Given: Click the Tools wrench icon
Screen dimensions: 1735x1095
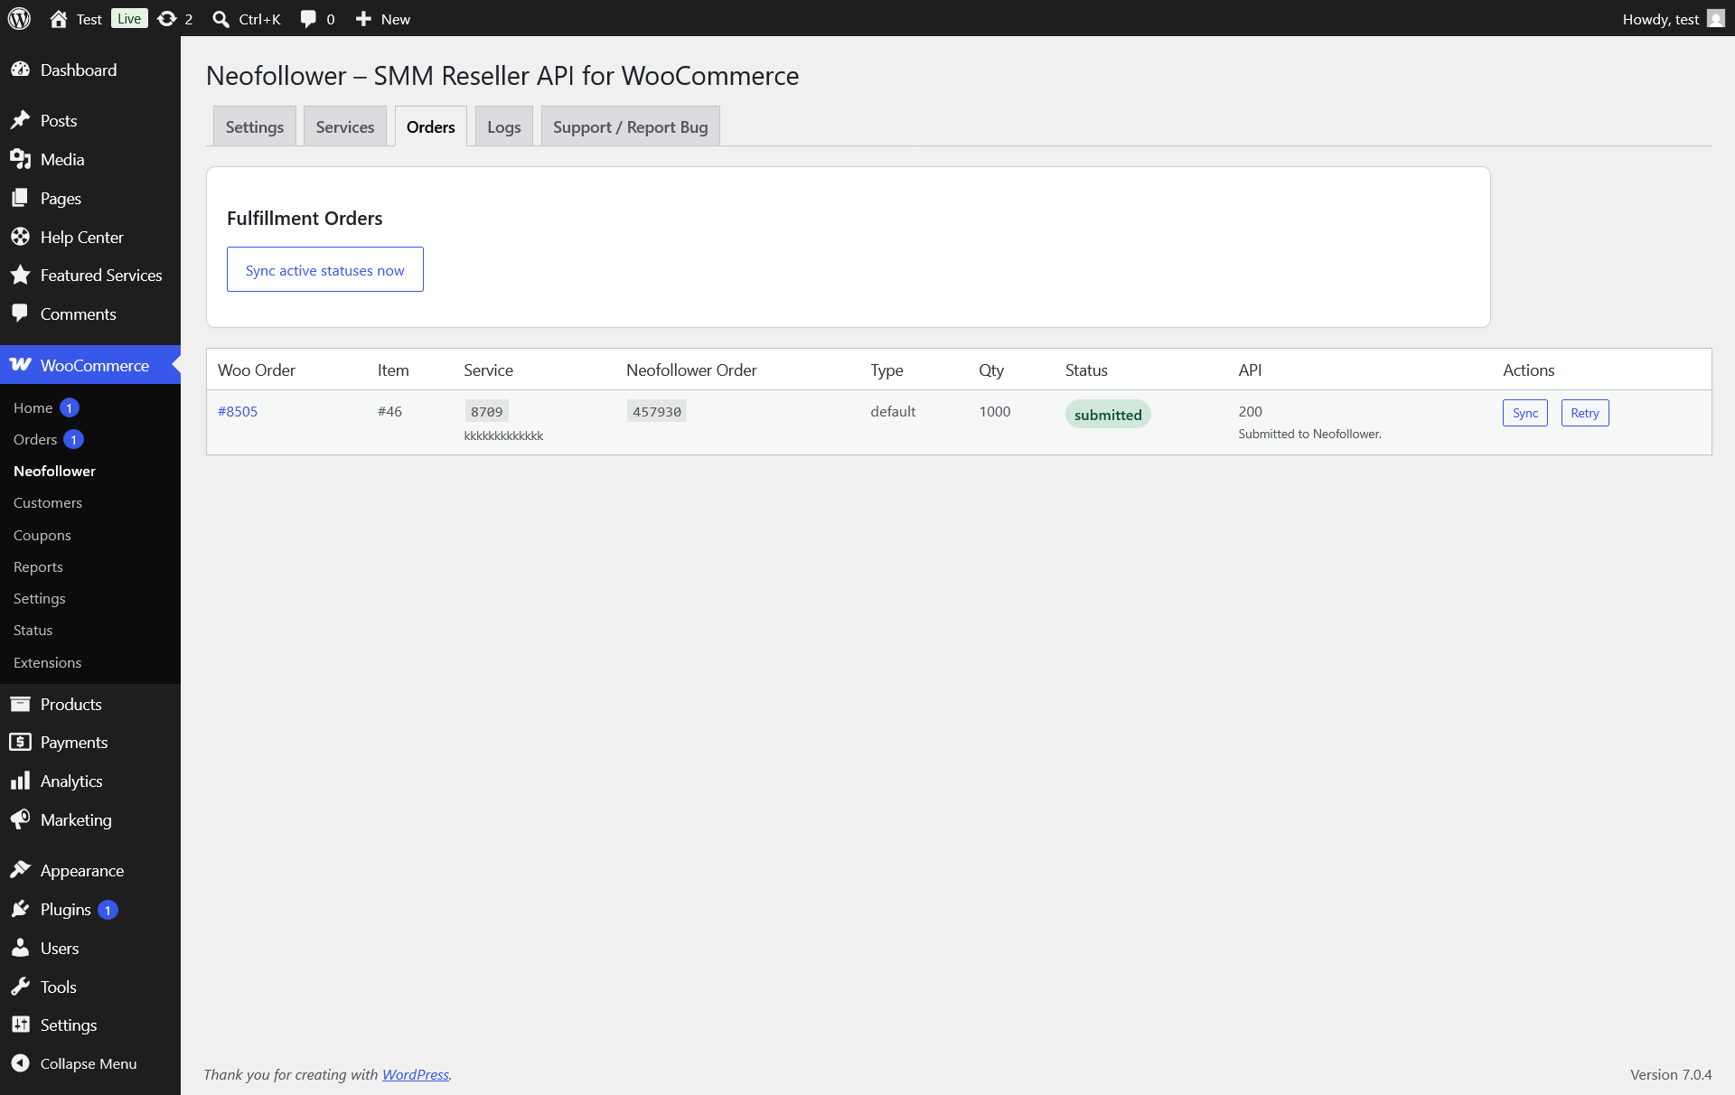Looking at the screenshot, I should [20, 987].
